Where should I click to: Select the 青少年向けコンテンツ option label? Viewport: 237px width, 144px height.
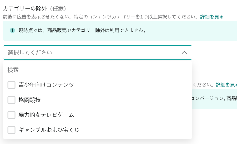click(x=46, y=85)
